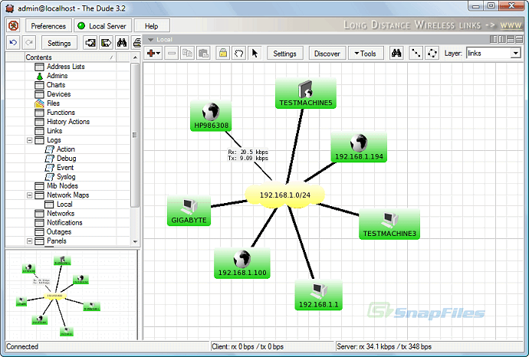Click the export icon in left toolbar
The height and width of the screenshot is (357, 529).
(106, 43)
